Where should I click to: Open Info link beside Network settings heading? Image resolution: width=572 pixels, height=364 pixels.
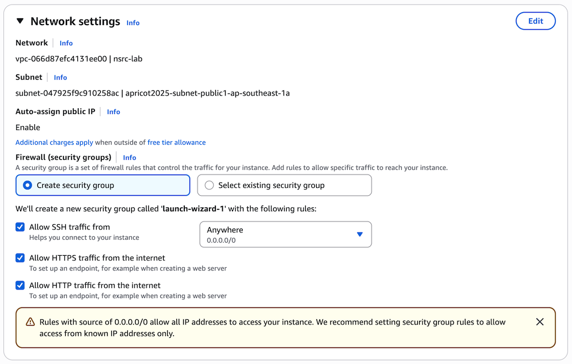pos(133,23)
